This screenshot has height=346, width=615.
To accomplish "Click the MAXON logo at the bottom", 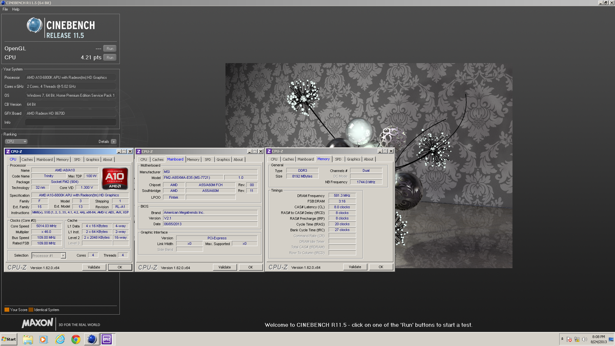I will pyautogui.click(x=37, y=323).
